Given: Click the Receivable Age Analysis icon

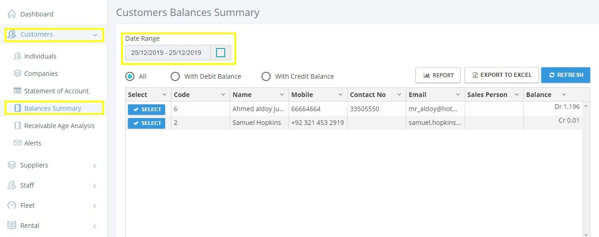Looking at the screenshot, I should pos(17,126).
